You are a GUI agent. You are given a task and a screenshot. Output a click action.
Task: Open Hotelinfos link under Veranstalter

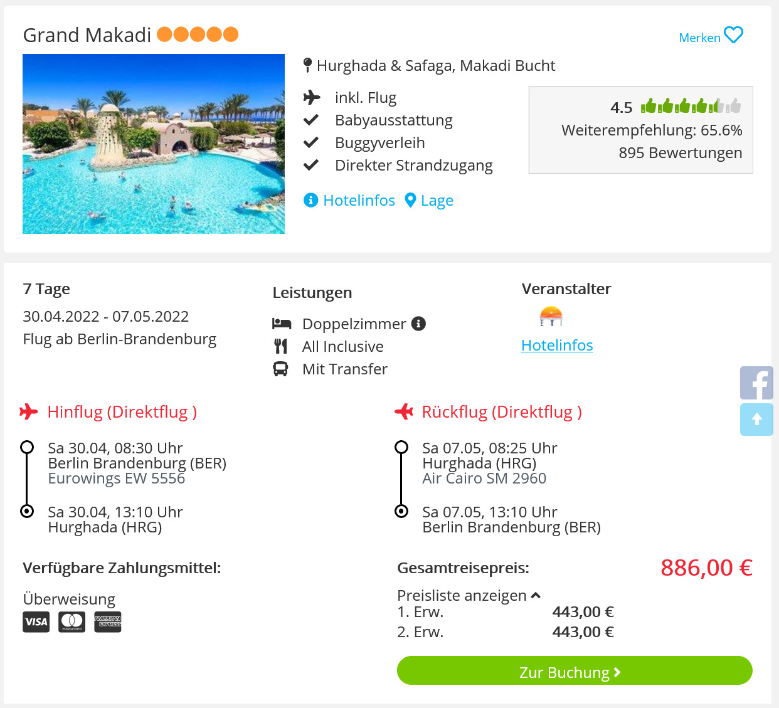(x=557, y=346)
